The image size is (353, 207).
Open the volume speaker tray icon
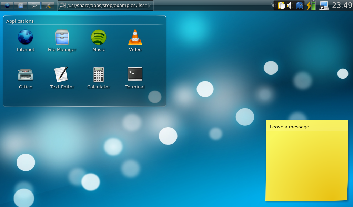point(290,6)
